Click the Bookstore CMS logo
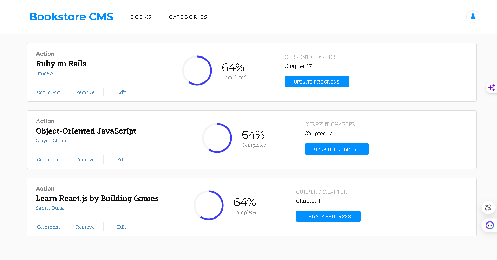497x260 pixels. (71, 17)
